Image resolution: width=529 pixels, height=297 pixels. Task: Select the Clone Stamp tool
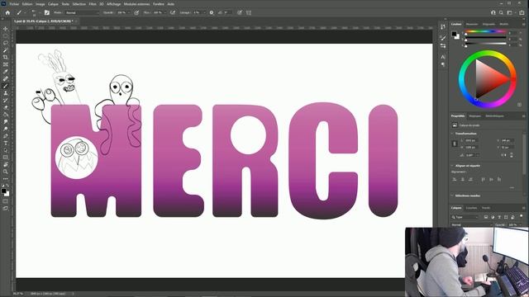click(x=6, y=93)
